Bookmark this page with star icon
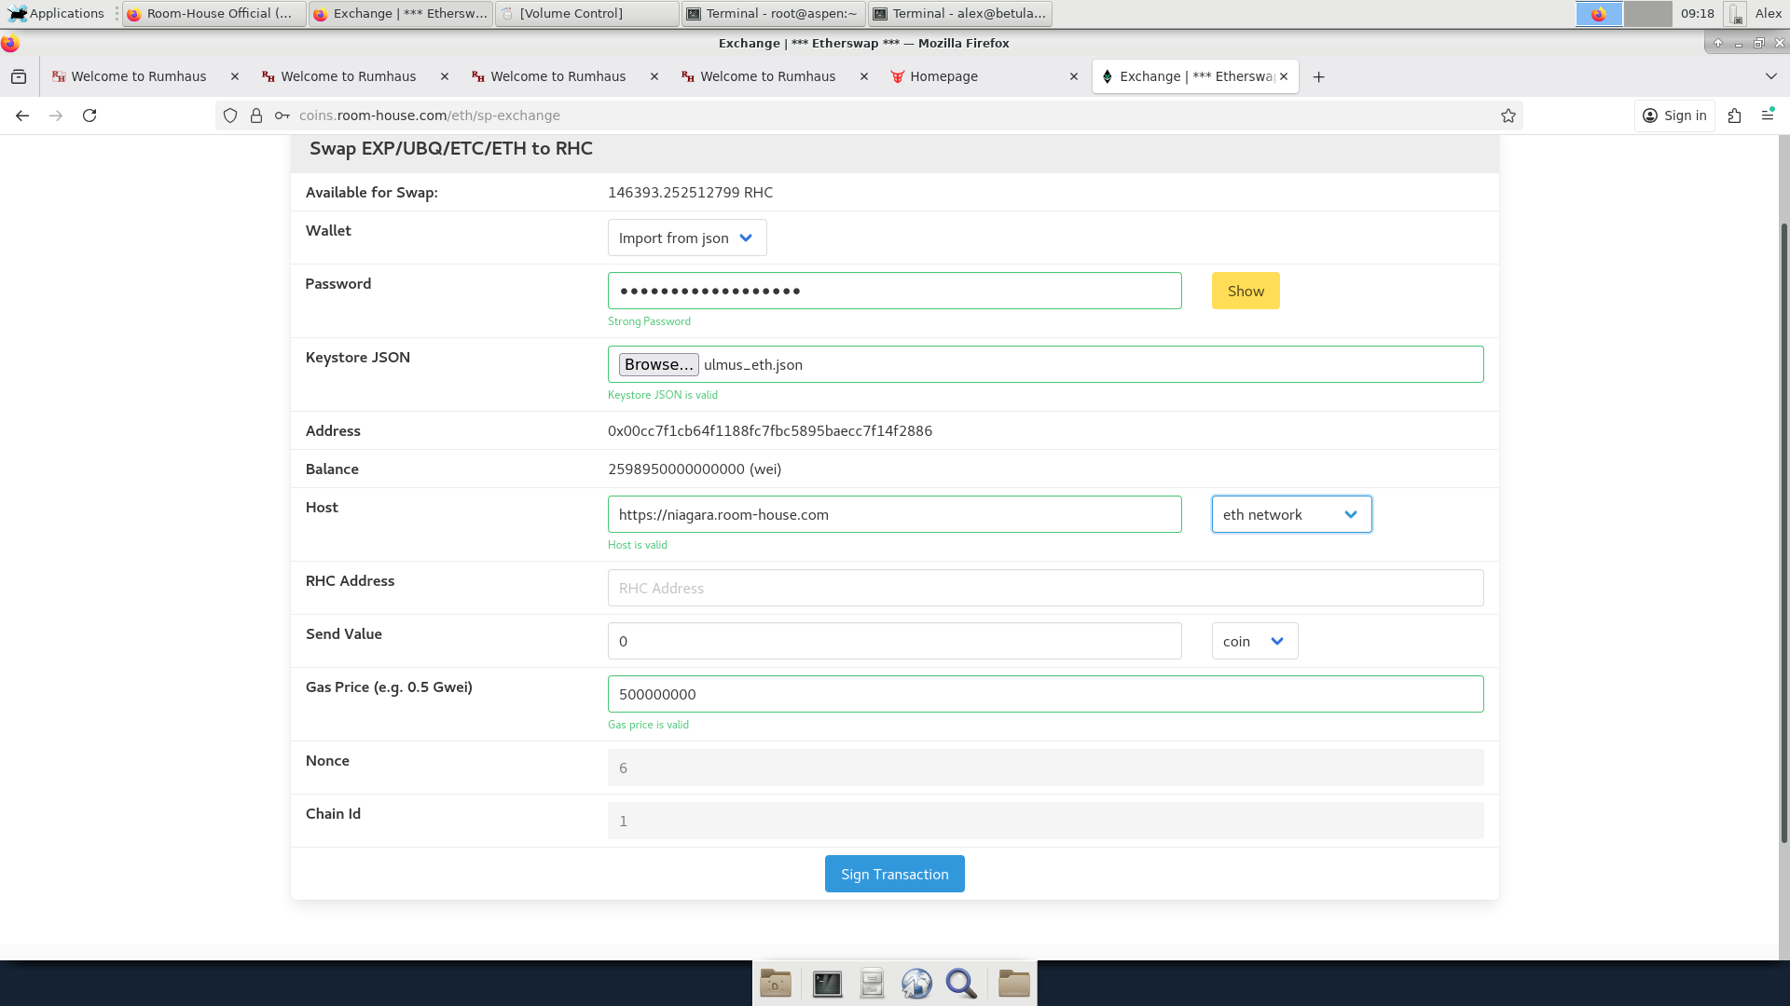 (1508, 116)
